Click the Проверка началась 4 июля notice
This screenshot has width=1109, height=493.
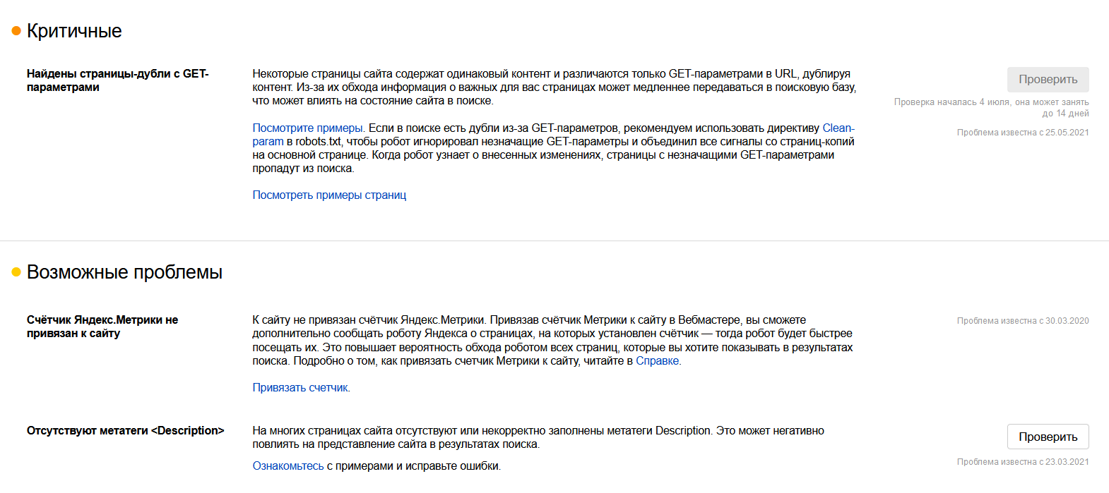tap(991, 108)
